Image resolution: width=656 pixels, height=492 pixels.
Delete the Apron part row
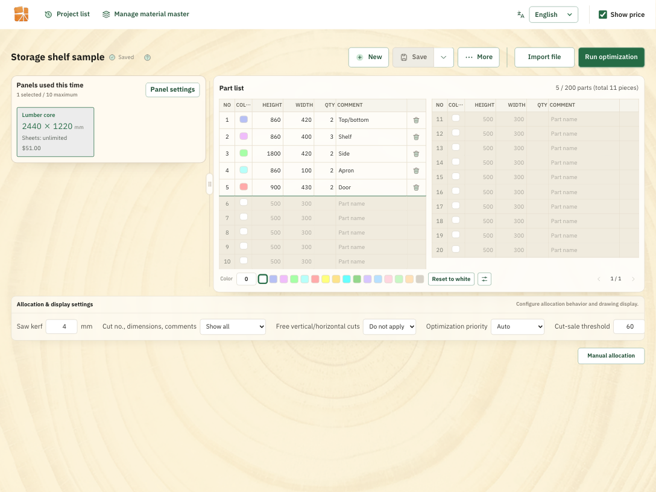click(416, 171)
